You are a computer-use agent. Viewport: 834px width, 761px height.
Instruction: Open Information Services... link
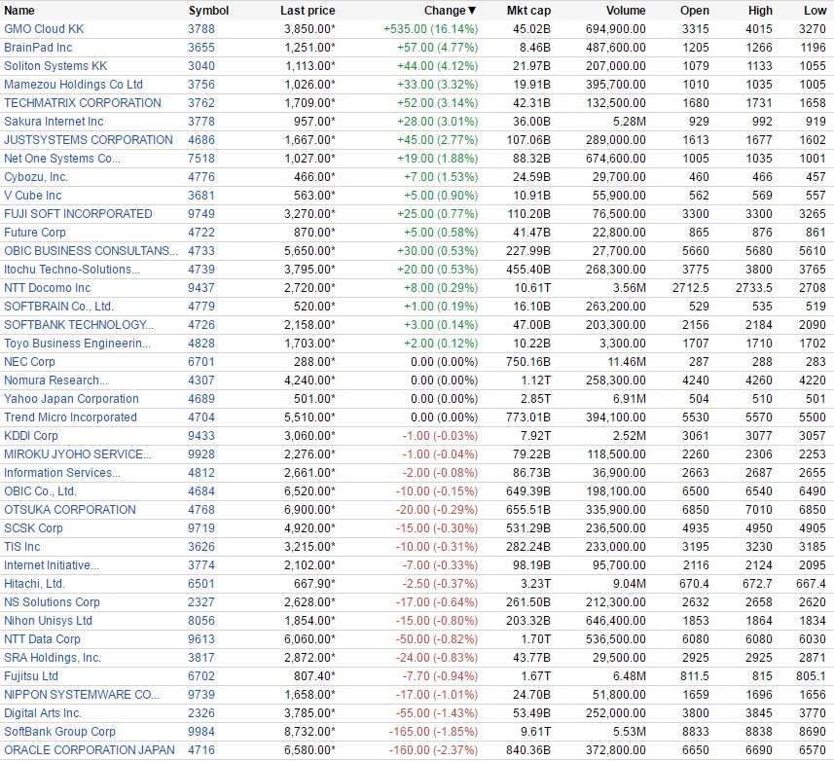pos(61,473)
